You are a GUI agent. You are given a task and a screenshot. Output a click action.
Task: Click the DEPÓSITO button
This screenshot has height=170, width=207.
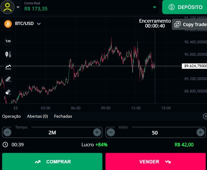(x=185, y=7)
